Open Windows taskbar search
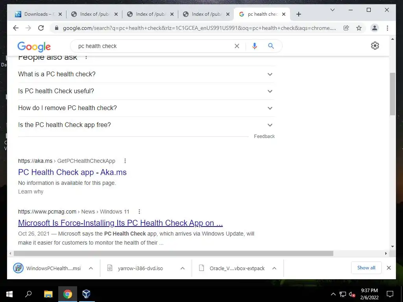 click(28, 294)
